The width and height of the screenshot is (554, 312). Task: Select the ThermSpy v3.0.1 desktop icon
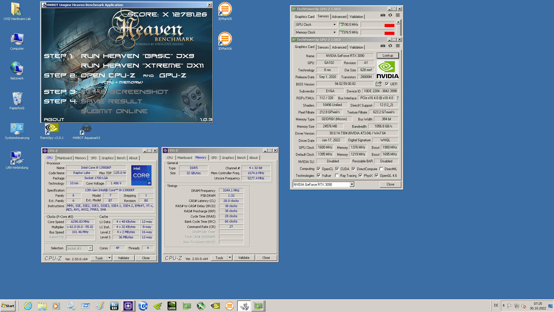tap(52, 132)
